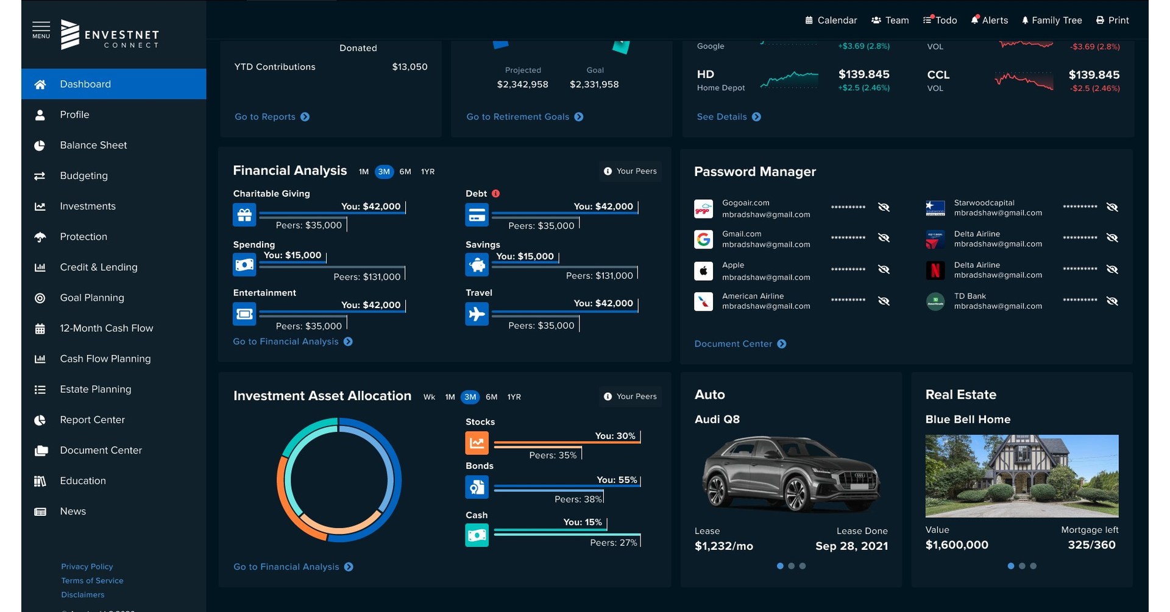Click the Blue Bell Home photo
Viewport: 1170px width, 612px height.
coord(1021,476)
